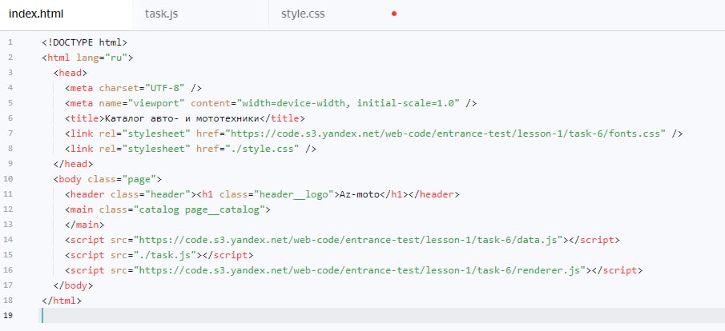Switch to the index.html tab
Image resolution: width=725 pixels, height=331 pixels.
pyautogui.click(x=36, y=14)
